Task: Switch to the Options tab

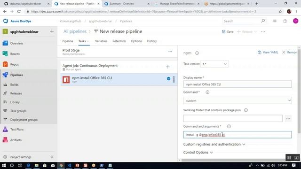Action: pos(136,41)
